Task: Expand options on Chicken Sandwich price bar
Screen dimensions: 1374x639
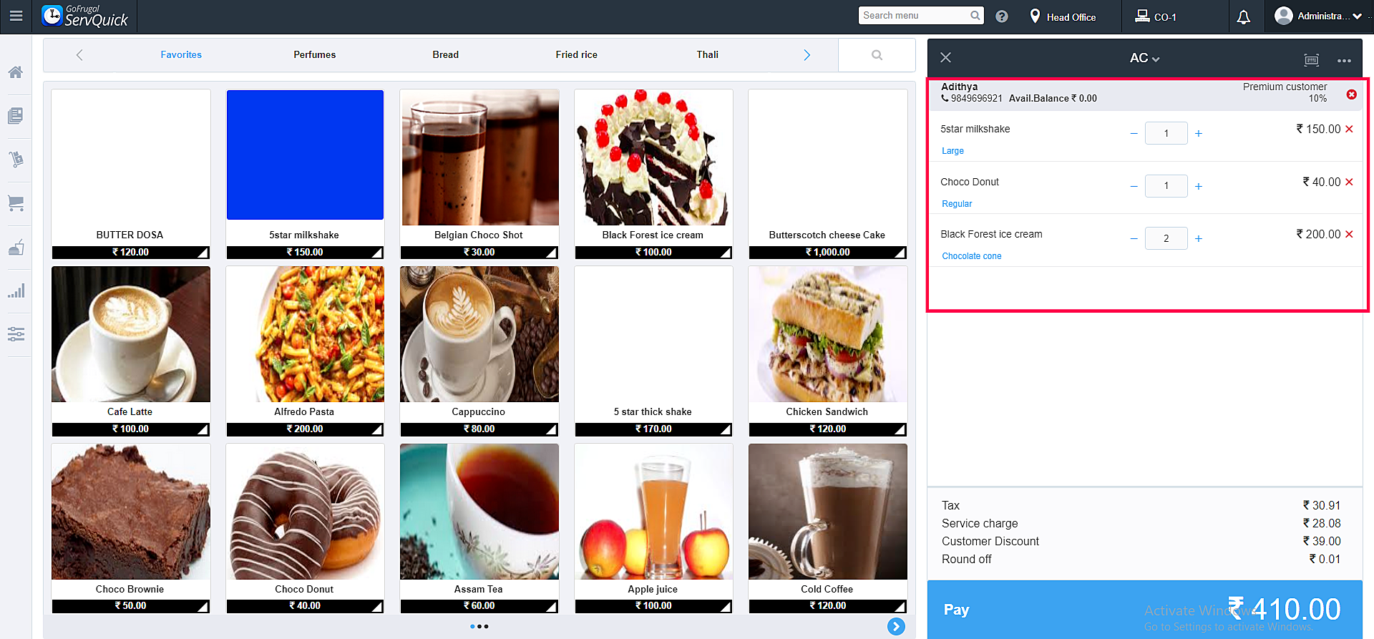Action: point(900,429)
